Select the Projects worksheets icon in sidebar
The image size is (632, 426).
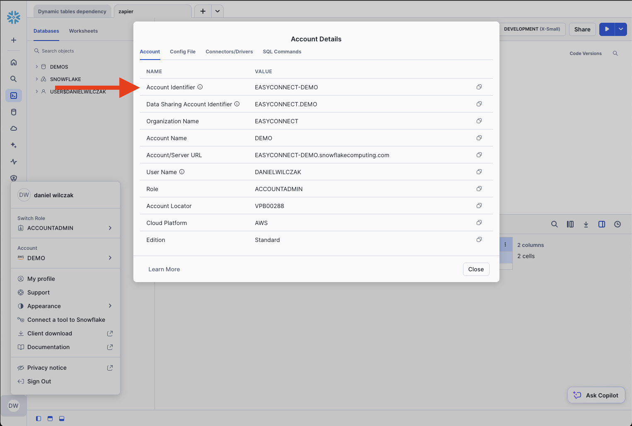14,96
